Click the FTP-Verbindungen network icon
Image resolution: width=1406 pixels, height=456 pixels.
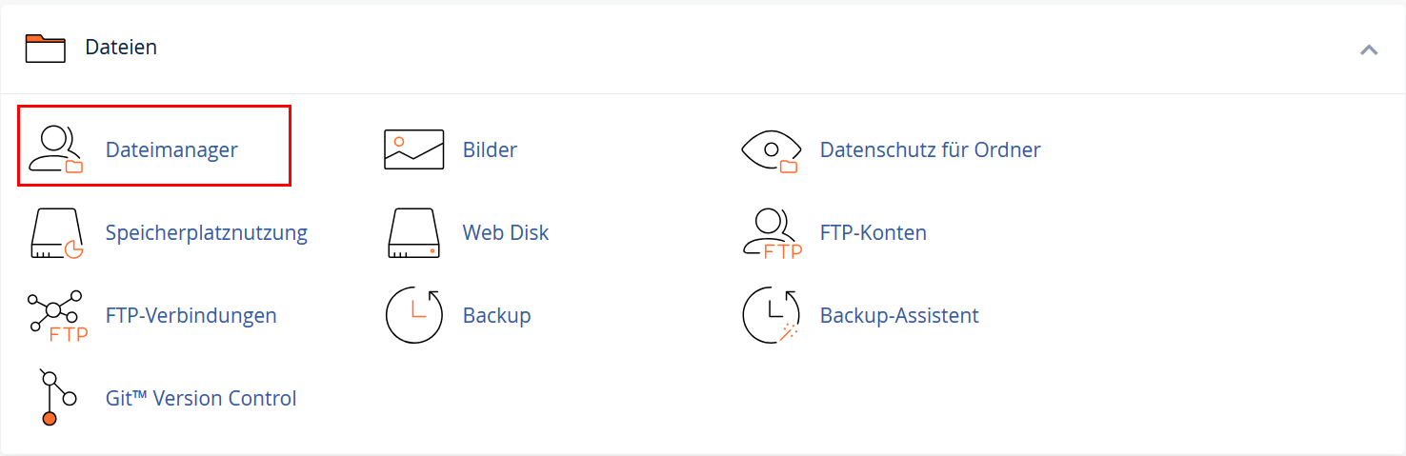[57, 316]
